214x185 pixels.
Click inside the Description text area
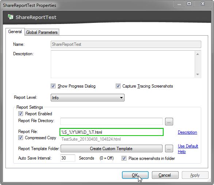123,64
